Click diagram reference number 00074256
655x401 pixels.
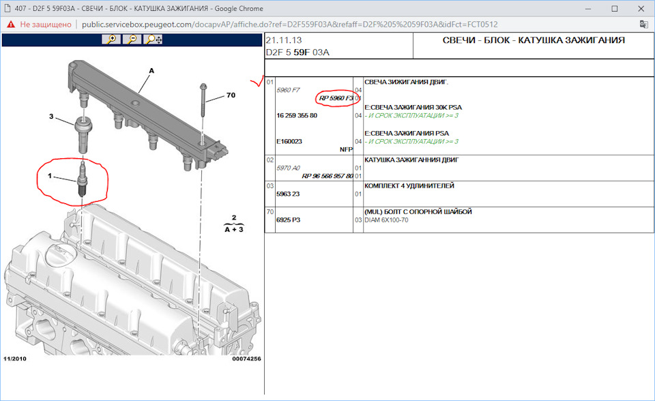tap(246, 359)
